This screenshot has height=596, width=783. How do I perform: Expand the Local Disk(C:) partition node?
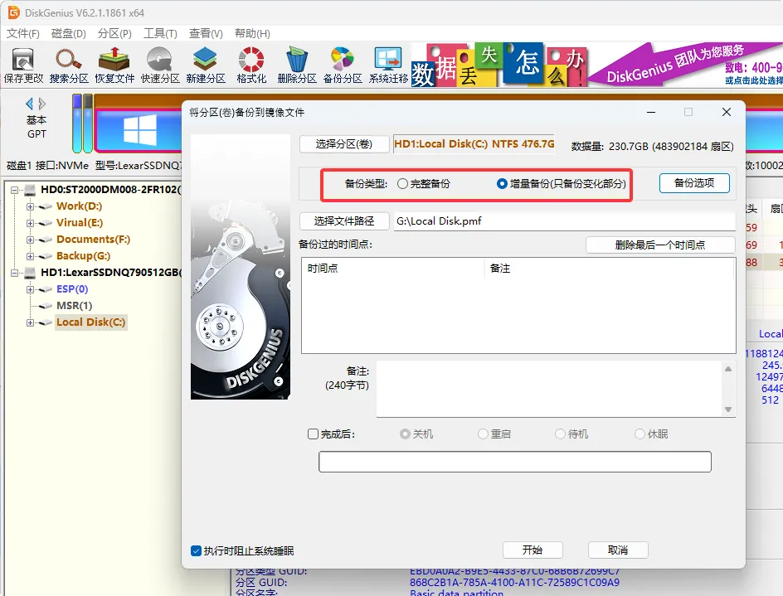click(x=31, y=322)
